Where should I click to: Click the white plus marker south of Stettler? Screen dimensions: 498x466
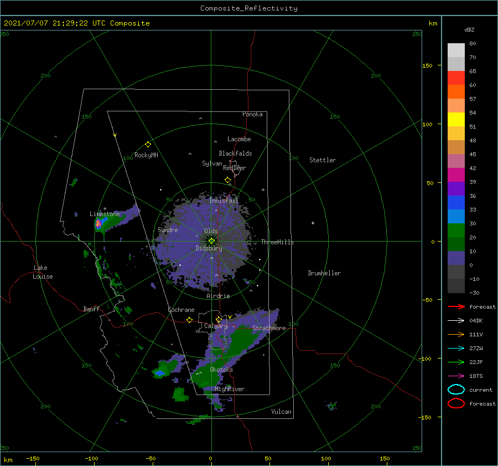(x=313, y=223)
